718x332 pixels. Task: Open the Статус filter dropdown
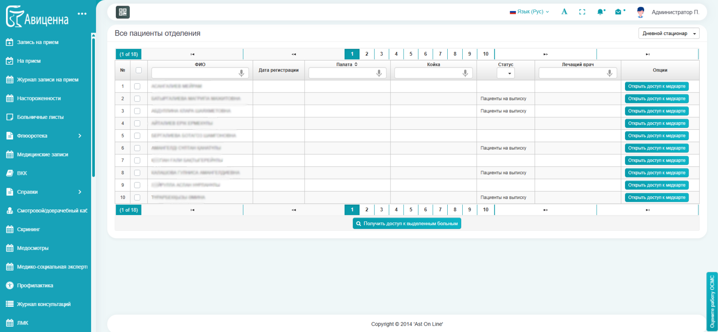tap(506, 73)
